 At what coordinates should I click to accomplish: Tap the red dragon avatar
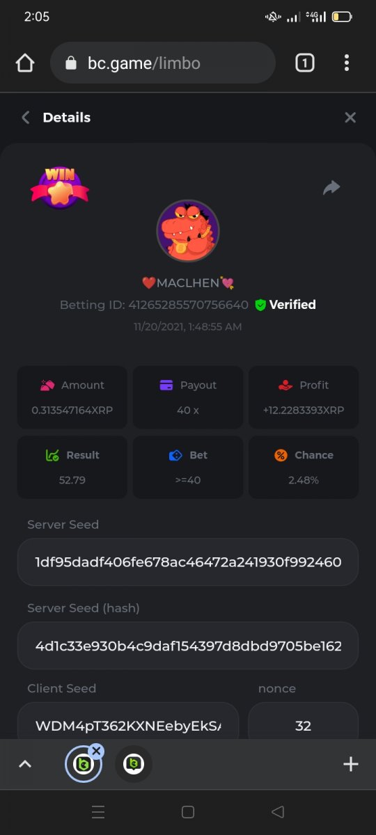tap(188, 231)
